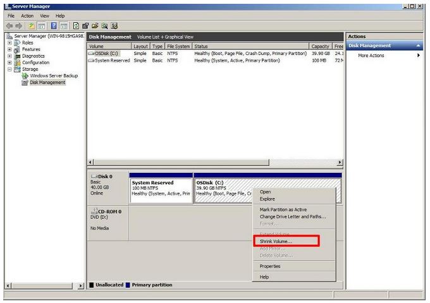Open the File menu
This screenshot has height=303, width=430.
(11, 16)
